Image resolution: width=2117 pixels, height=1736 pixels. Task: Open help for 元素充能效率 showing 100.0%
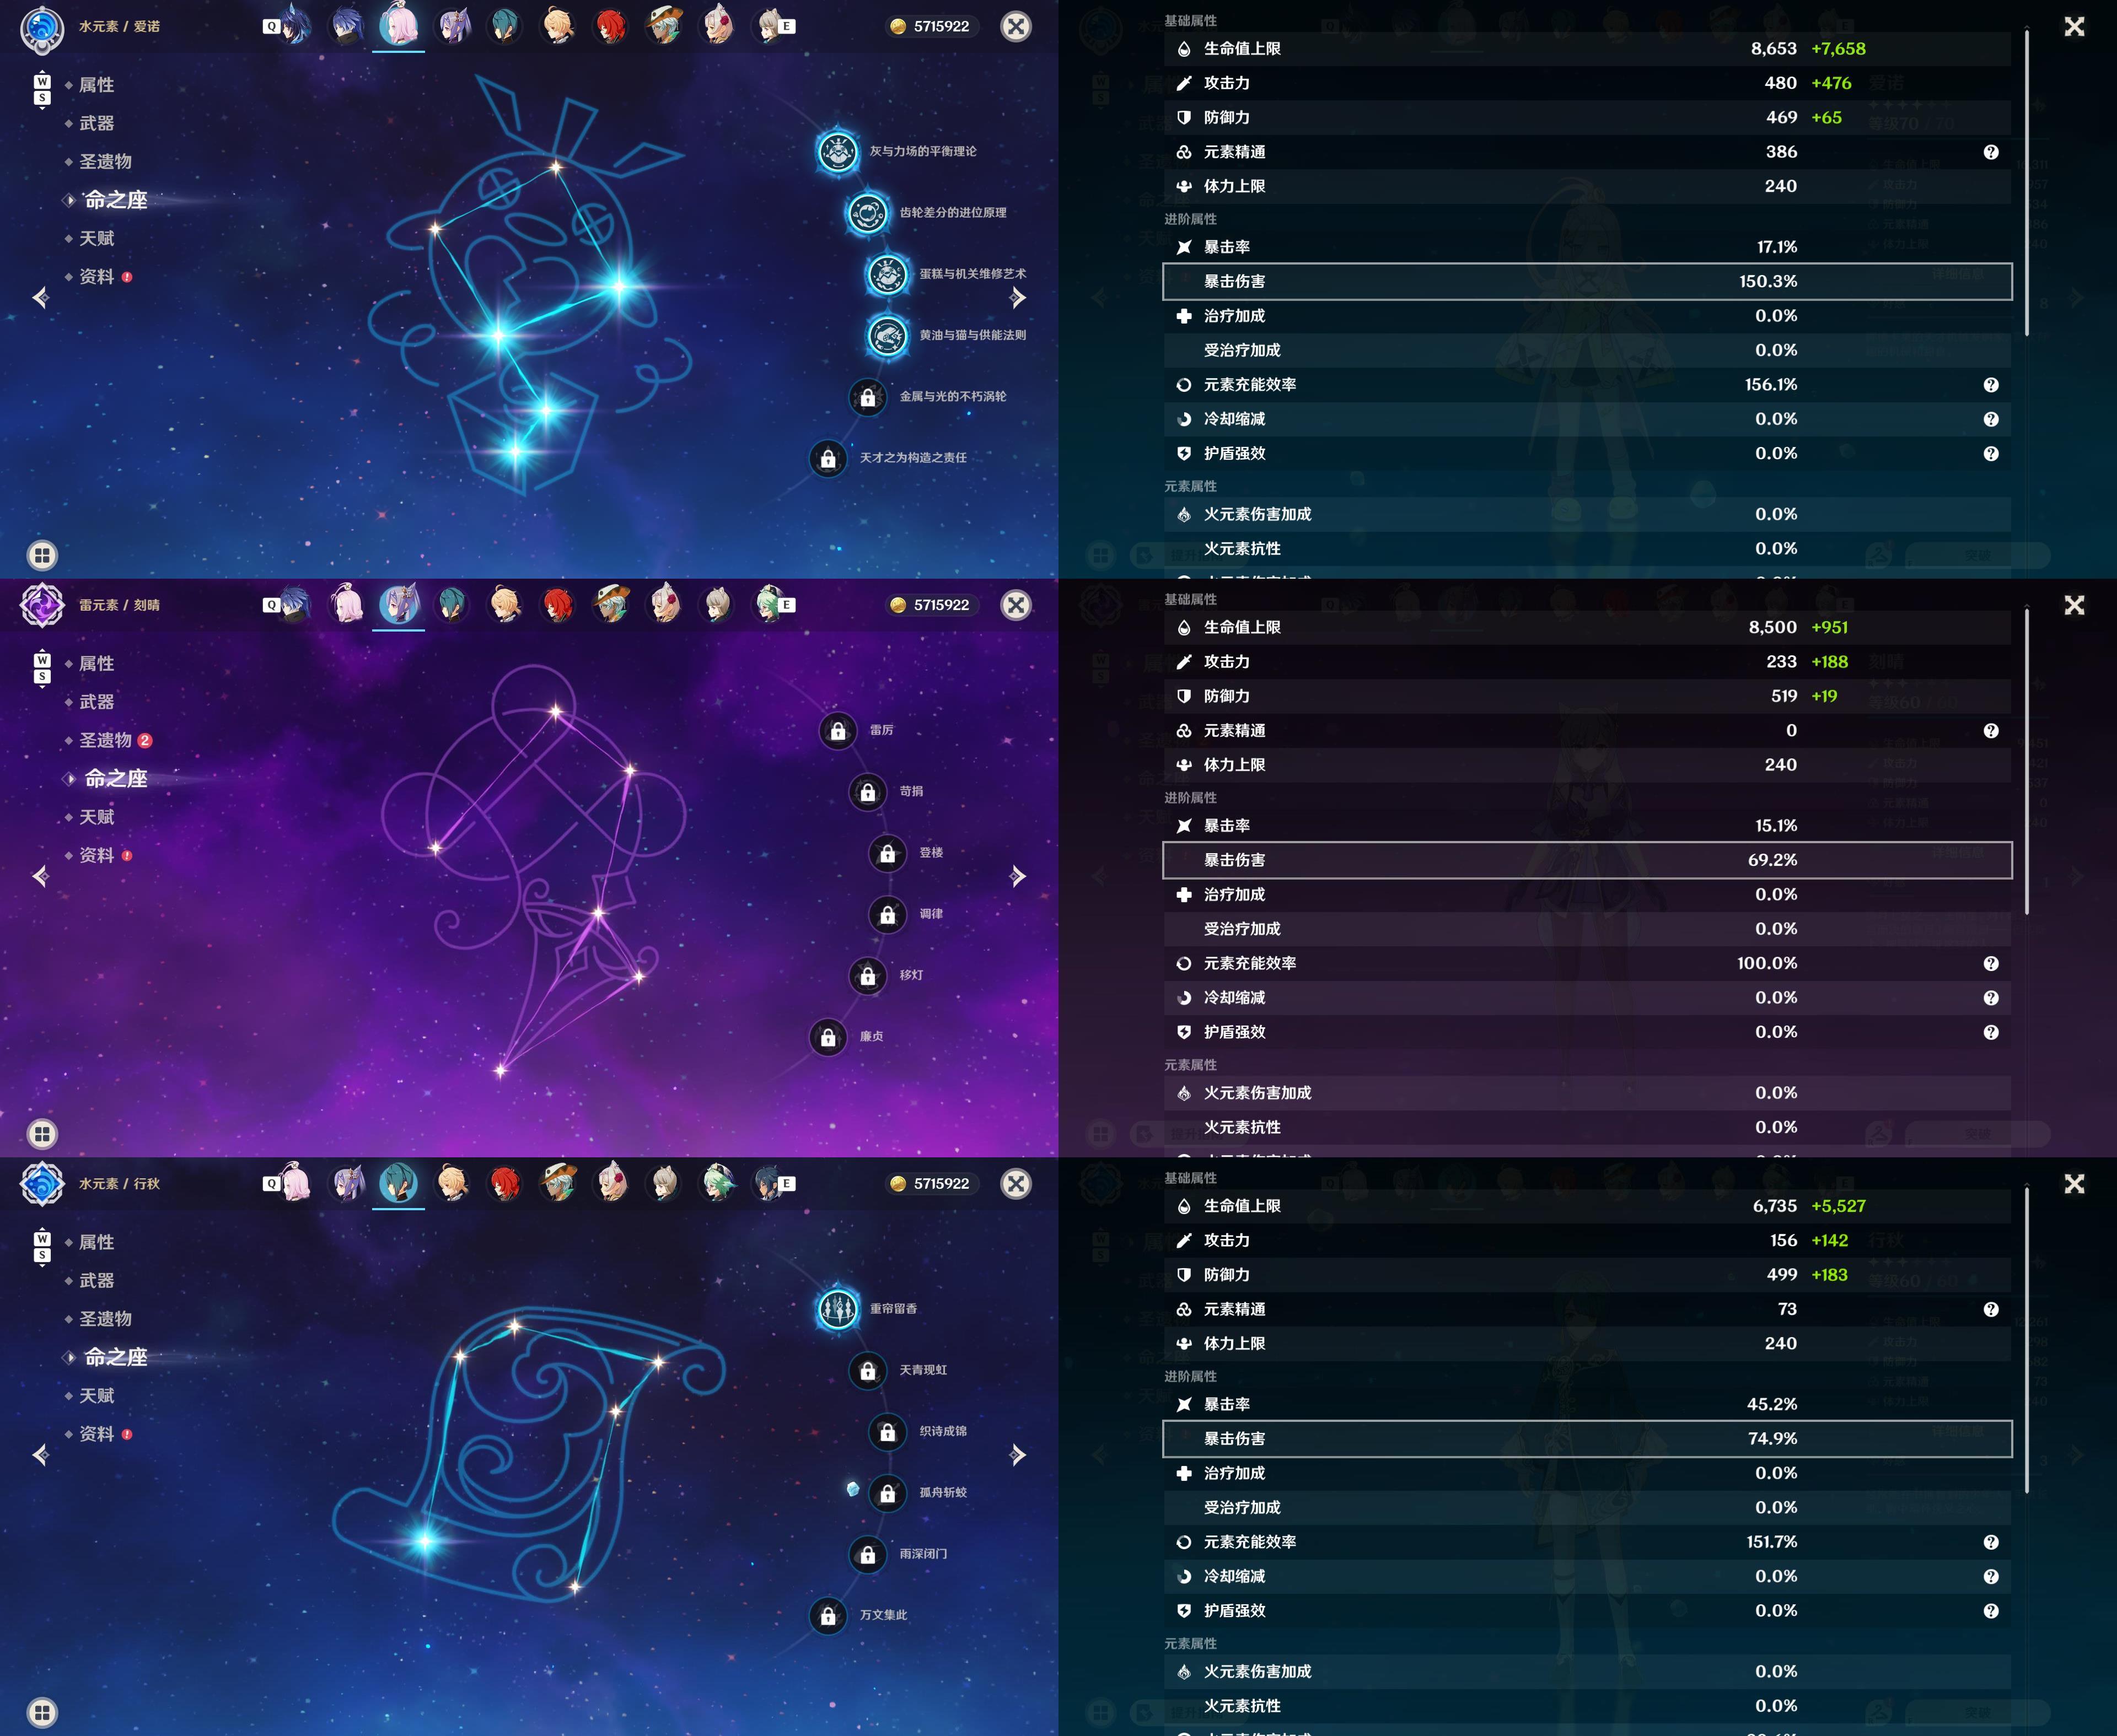[x=1991, y=963]
